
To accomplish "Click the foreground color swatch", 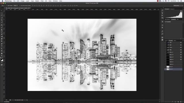I will tap(1, 60).
